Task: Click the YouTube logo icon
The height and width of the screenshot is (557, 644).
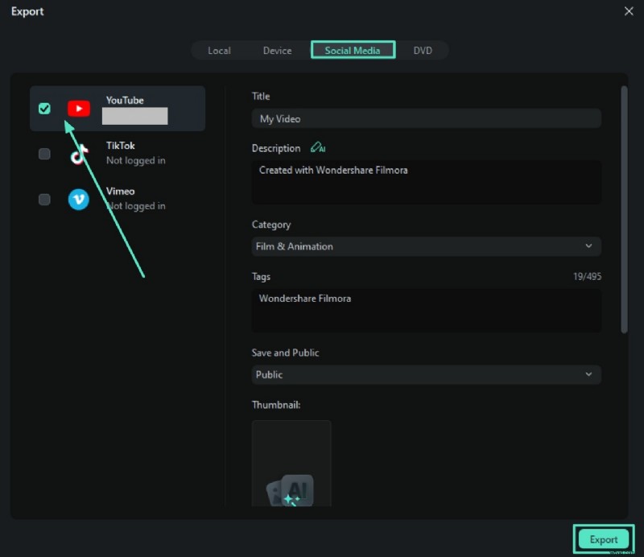Action: click(x=78, y=108)
